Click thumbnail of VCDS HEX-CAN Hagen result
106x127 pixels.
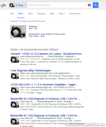point(15,90)
